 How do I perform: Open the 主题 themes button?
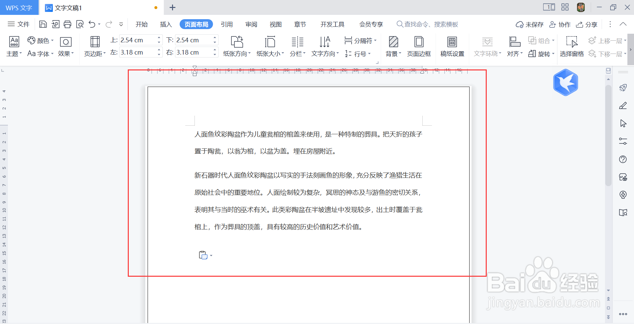(14, 47)
